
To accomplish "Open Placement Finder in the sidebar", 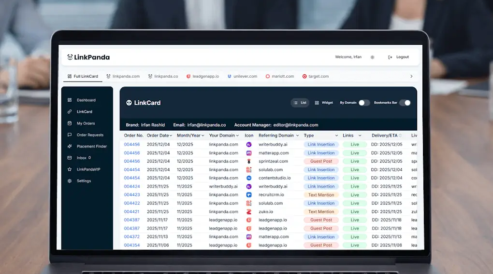I will click(x=87, y=146).
